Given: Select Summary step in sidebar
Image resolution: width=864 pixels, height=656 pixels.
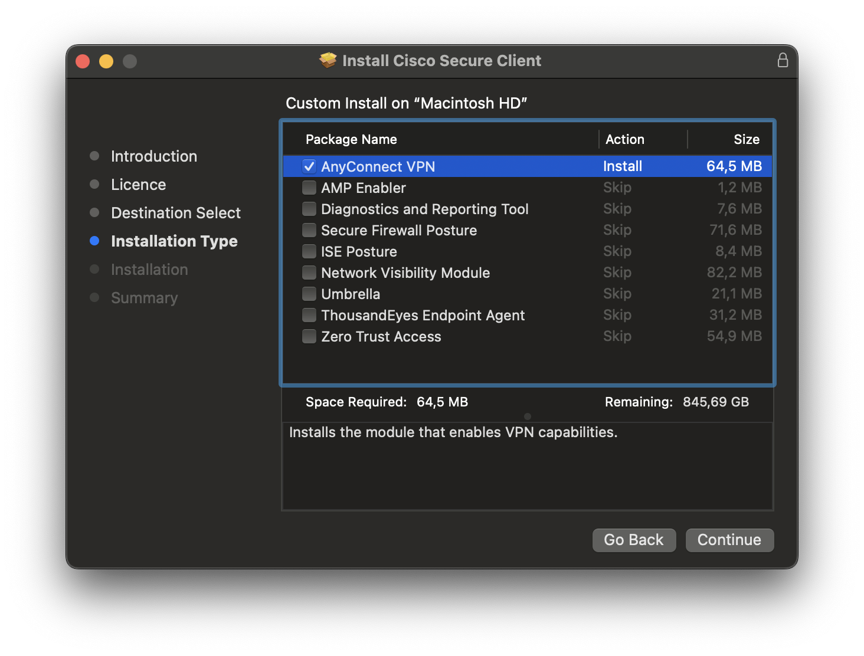Looking at the screenshot, I should [x=144, y=298].
